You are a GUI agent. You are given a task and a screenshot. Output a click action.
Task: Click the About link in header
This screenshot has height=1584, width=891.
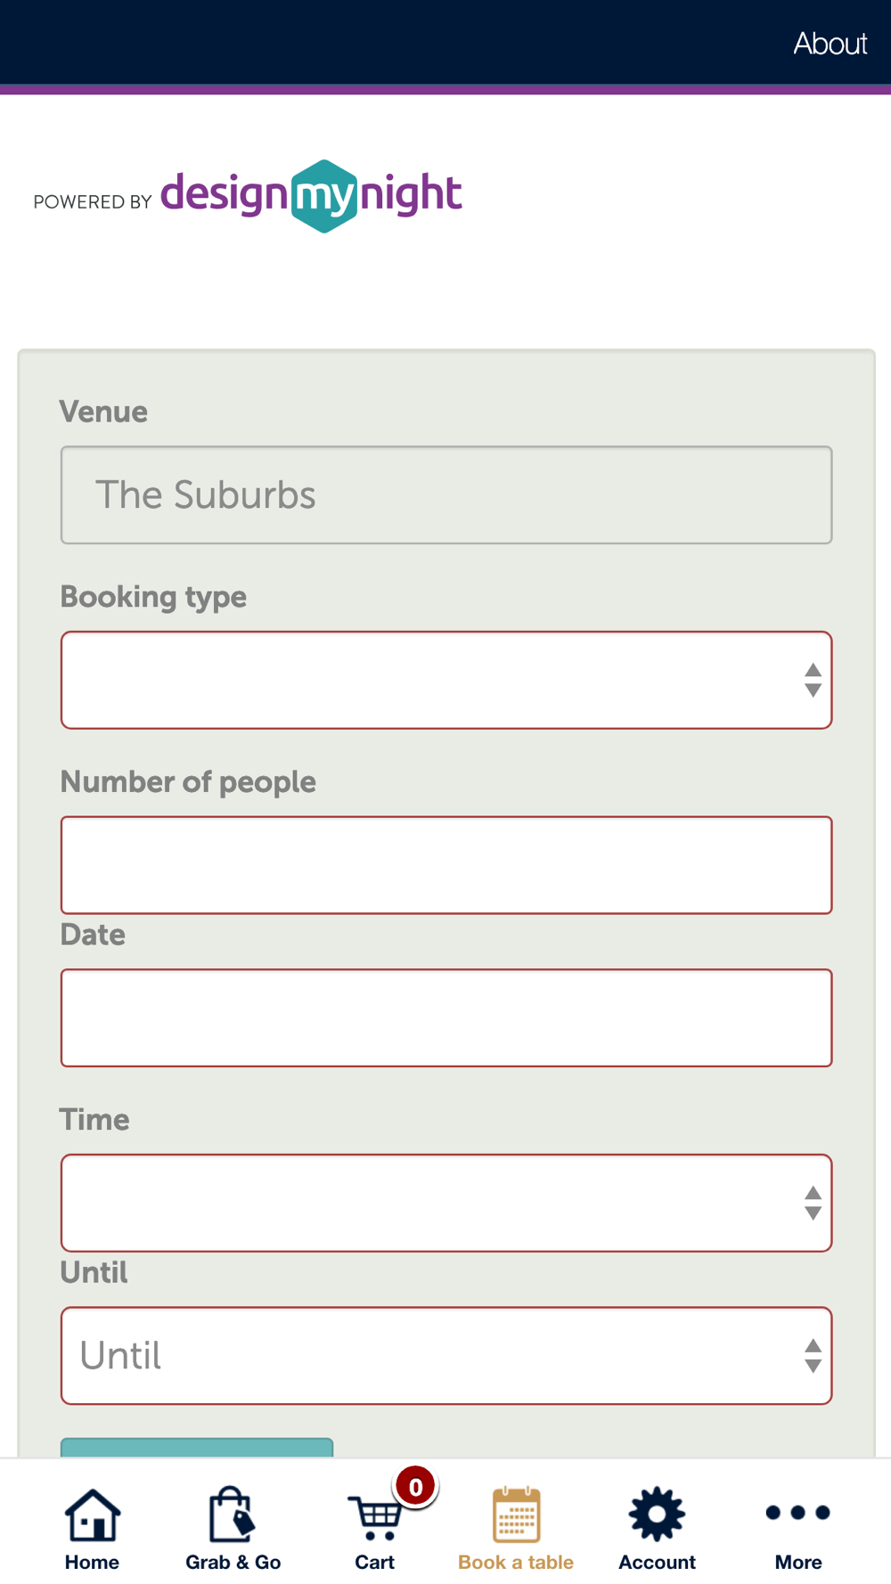830,44
